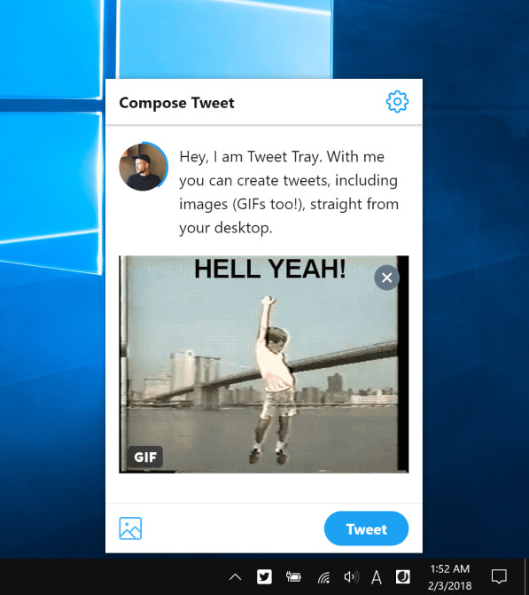
Task: Click the GIF badge on the image
Action: pyautogui.click(x=145, y=457)
